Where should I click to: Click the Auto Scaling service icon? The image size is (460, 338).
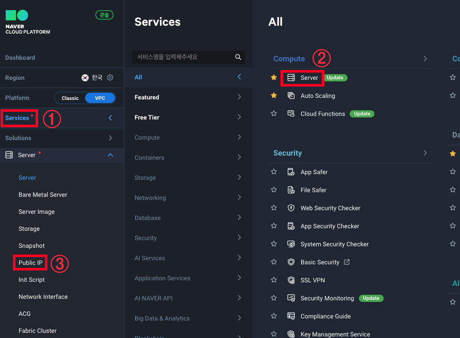[291, 95]
